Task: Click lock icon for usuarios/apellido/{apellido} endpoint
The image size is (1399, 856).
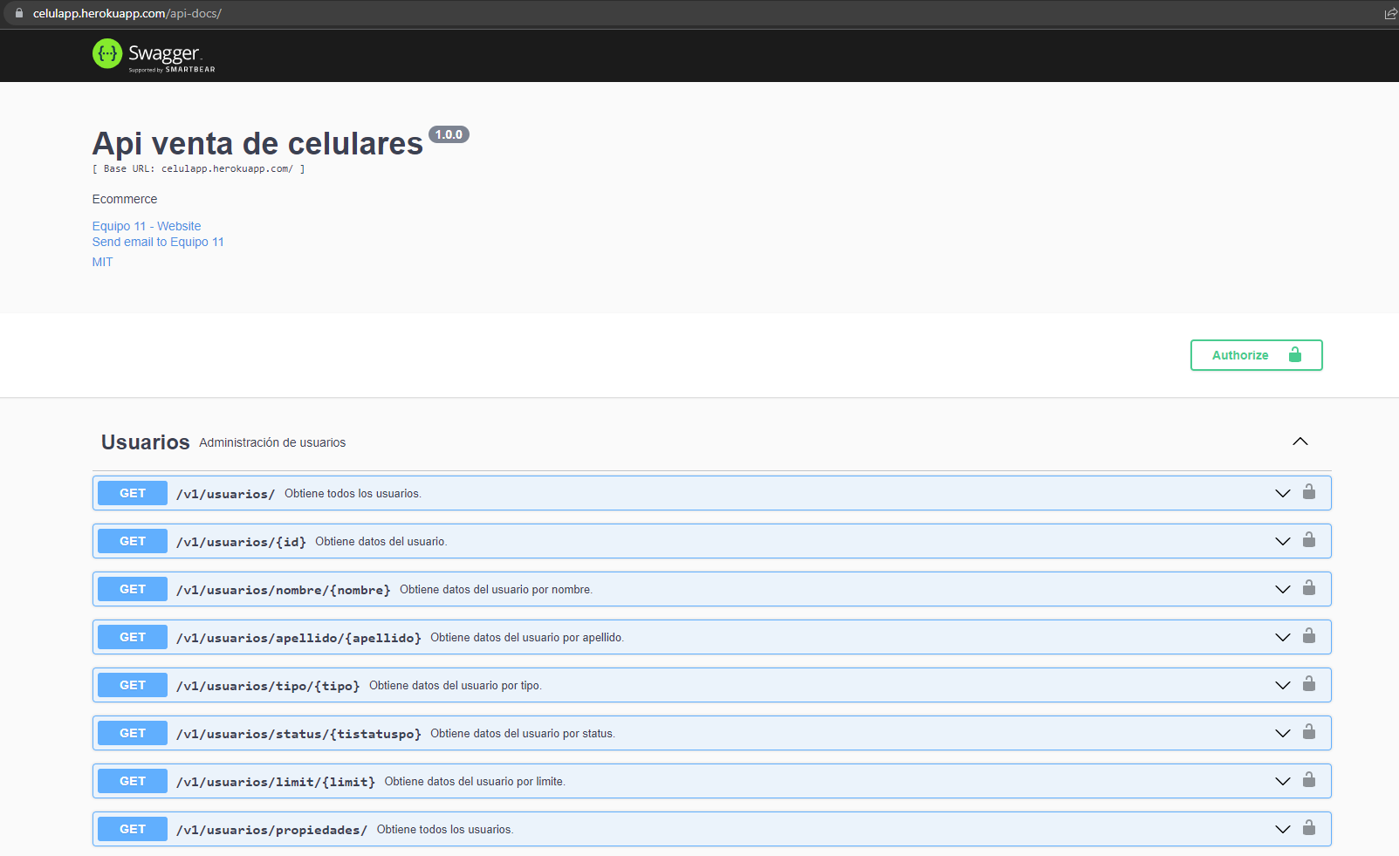Action: click(x=1308, y=636)
